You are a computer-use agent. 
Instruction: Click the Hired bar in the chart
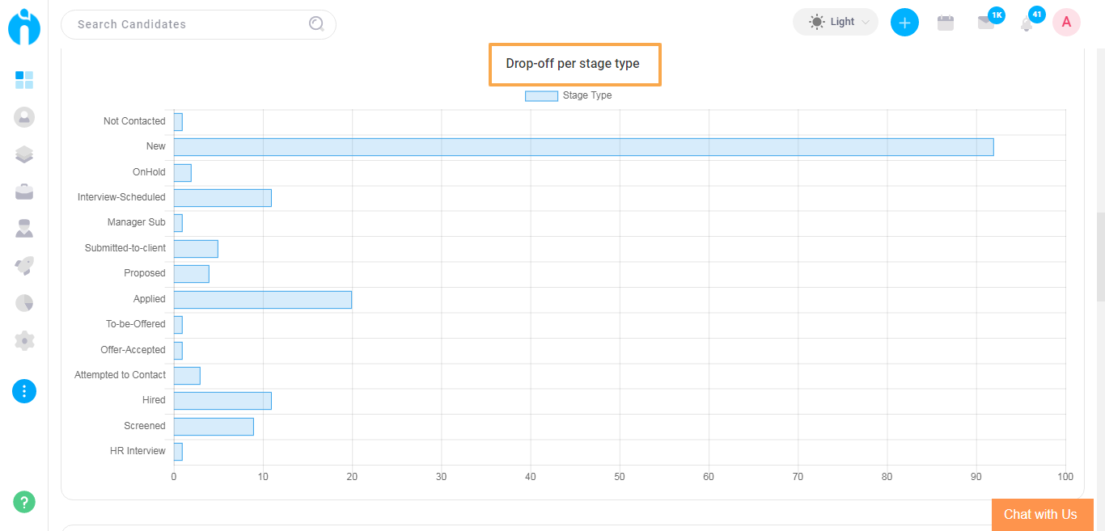222,401
